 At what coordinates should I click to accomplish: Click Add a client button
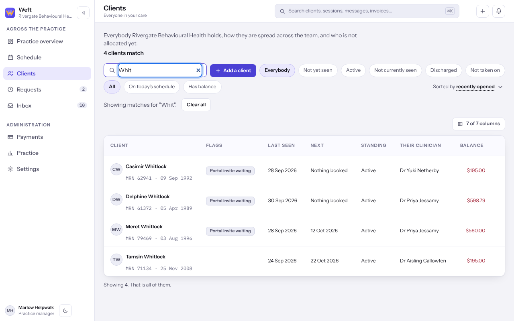click(233, 70)
